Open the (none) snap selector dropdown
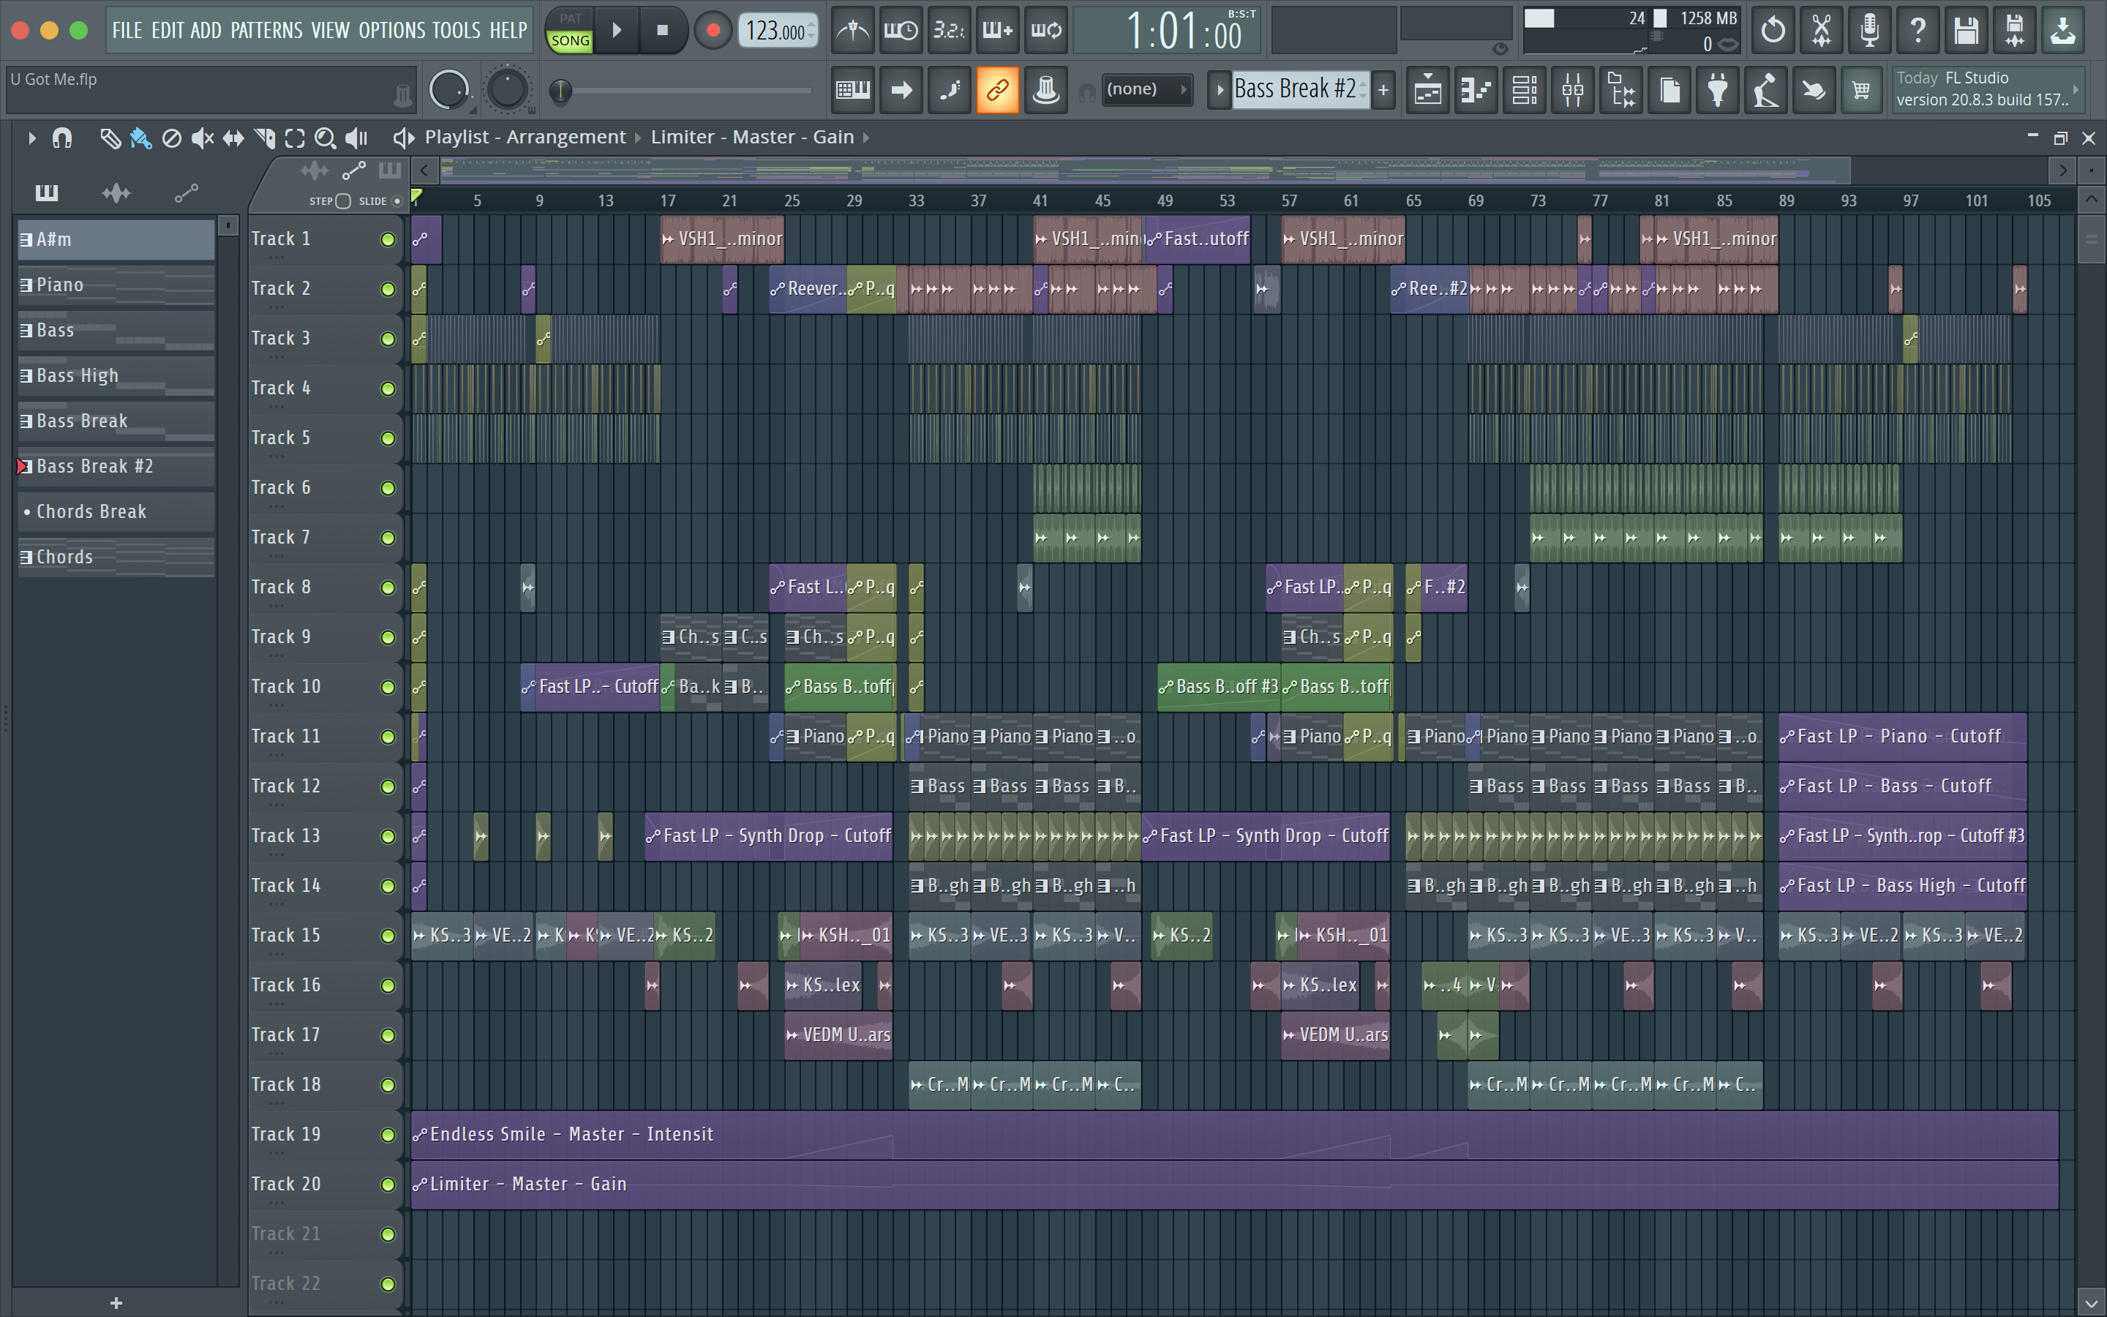 click(x=1148, y=89)
